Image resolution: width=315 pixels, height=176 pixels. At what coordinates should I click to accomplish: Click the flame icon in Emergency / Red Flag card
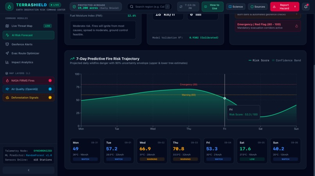pyautogui.click(x=297, y=26)
